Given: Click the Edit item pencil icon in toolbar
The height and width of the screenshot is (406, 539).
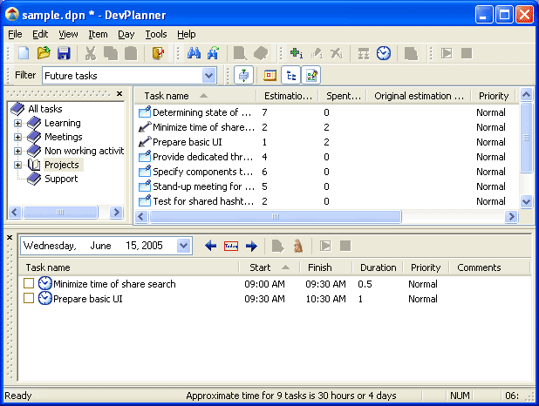Looking at the screenshot, I should (x=317, y=53).
